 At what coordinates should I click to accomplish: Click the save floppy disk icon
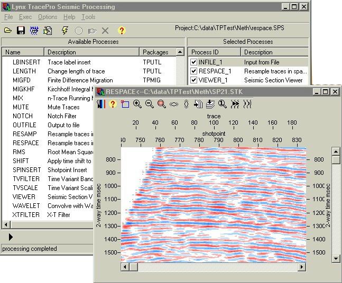(x=21, y=31)
